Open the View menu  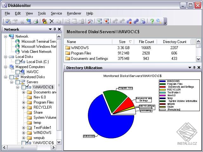29,13
